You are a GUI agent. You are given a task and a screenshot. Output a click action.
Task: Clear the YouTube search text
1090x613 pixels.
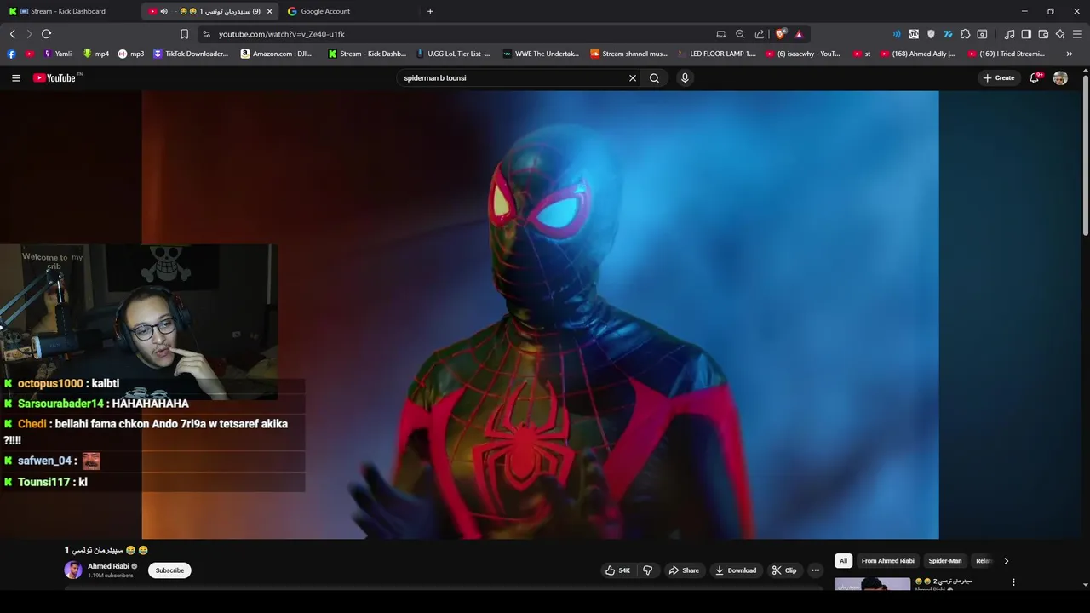[x=632, y=77]
